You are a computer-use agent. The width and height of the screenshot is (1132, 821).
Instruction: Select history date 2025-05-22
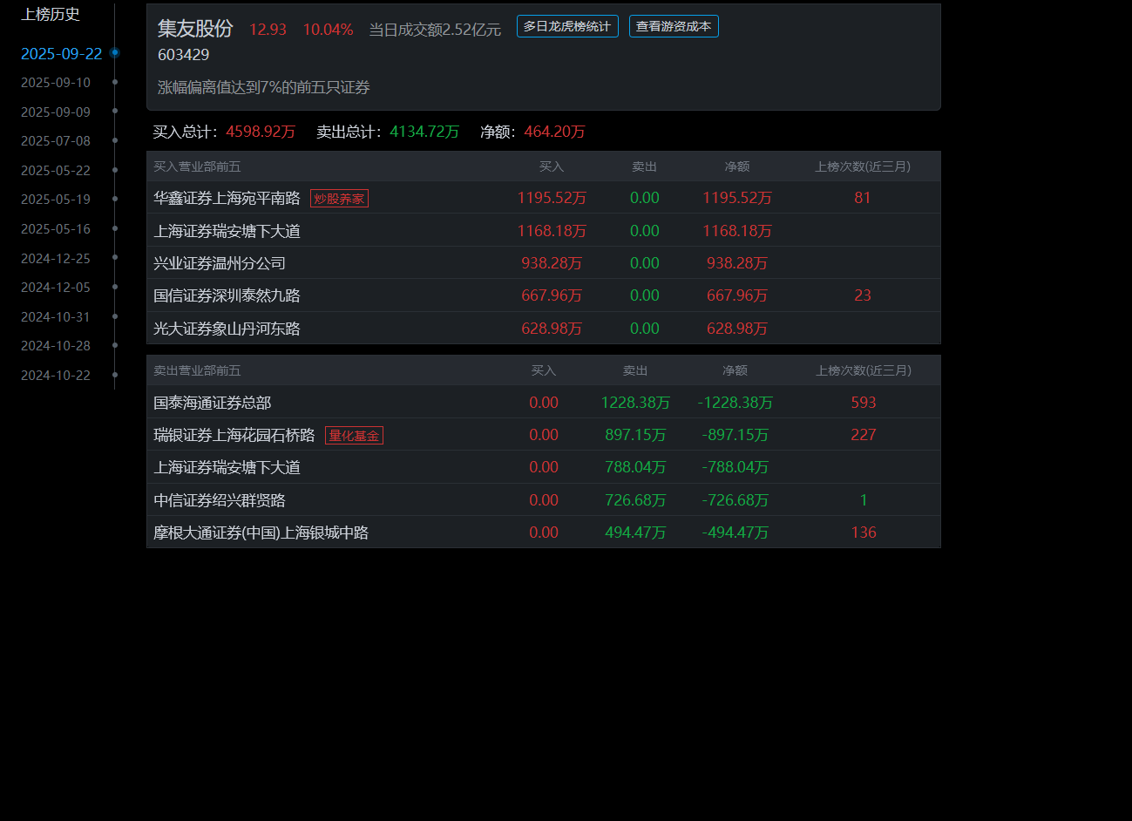pos(56,171)
